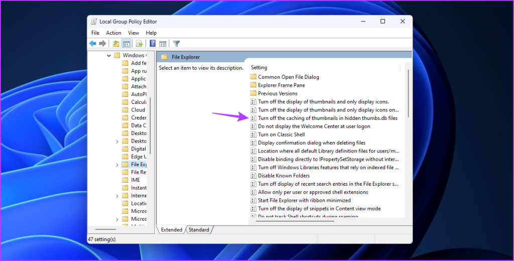Expand the second Deskto tree folder
514x261 pixels.
coord(117,142)
